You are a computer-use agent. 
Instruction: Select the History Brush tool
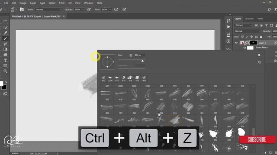pyautogui.click(x=5, y=44)
